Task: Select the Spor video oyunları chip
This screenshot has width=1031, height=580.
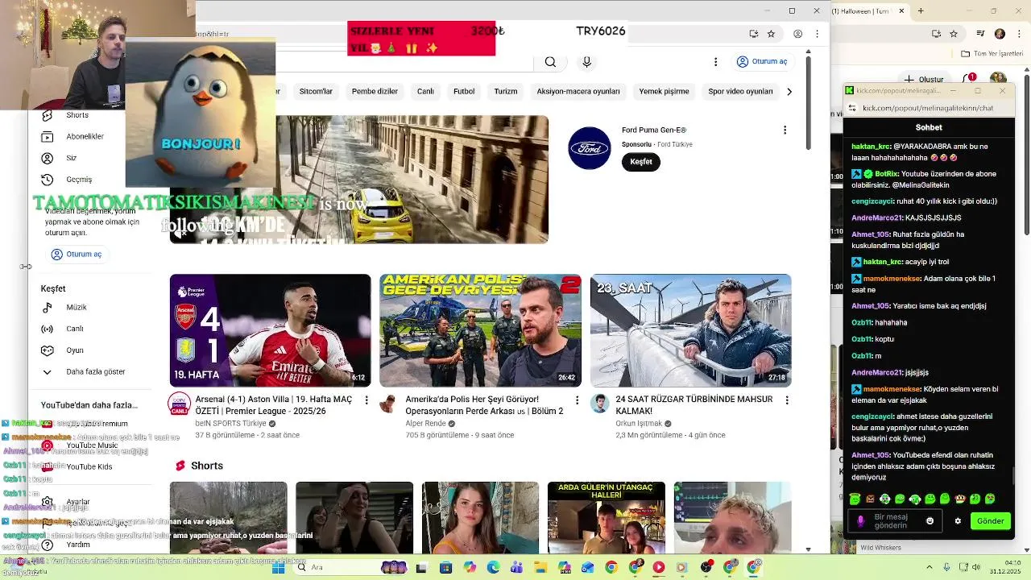Action: [x=740, y=91]
